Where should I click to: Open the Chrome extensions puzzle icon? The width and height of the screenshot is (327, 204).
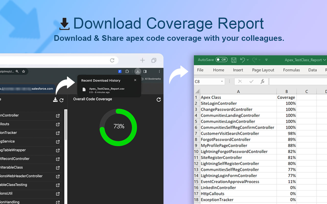click(127, 71)
